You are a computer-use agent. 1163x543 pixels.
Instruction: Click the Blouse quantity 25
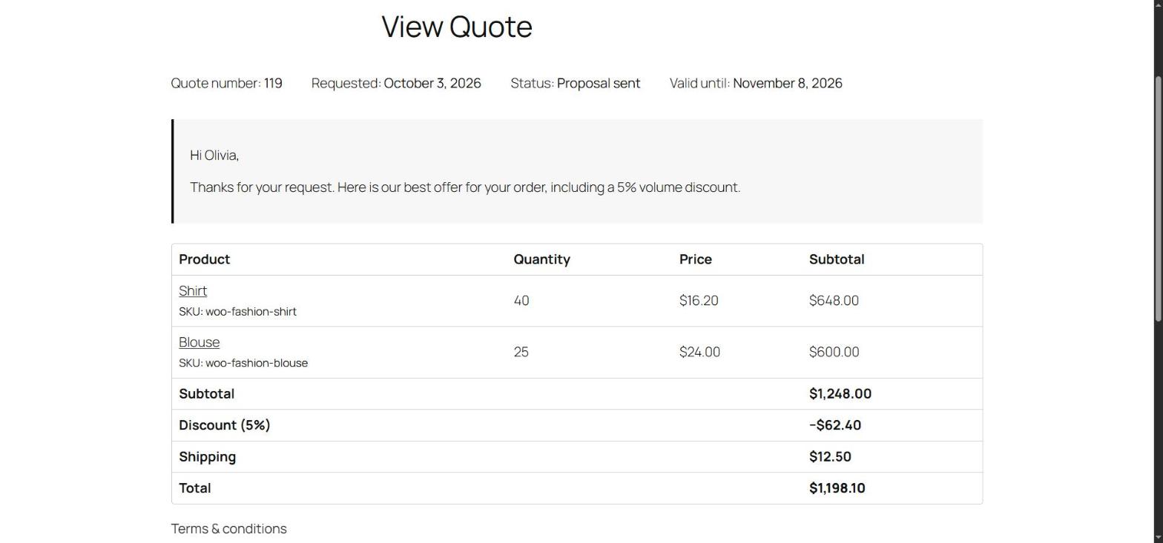pos(521,352)
